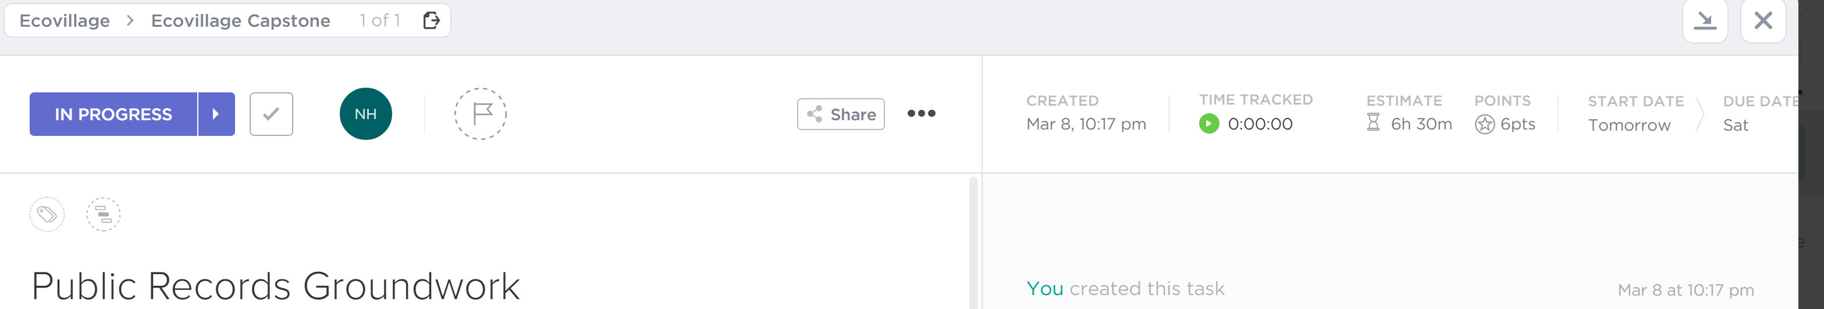Viewport: 1824px width, 309px height.
Task: Change the Tomorrow start date
Action: point(1629,125)
